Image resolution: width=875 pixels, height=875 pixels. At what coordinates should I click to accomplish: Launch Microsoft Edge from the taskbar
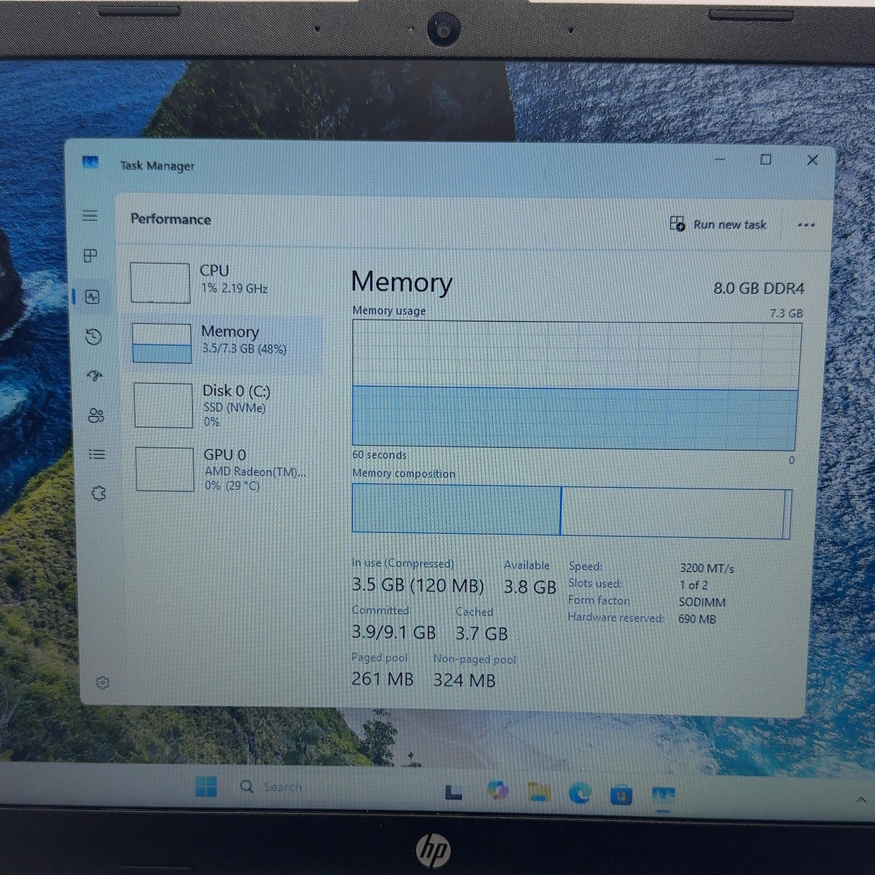pos(580,793)
